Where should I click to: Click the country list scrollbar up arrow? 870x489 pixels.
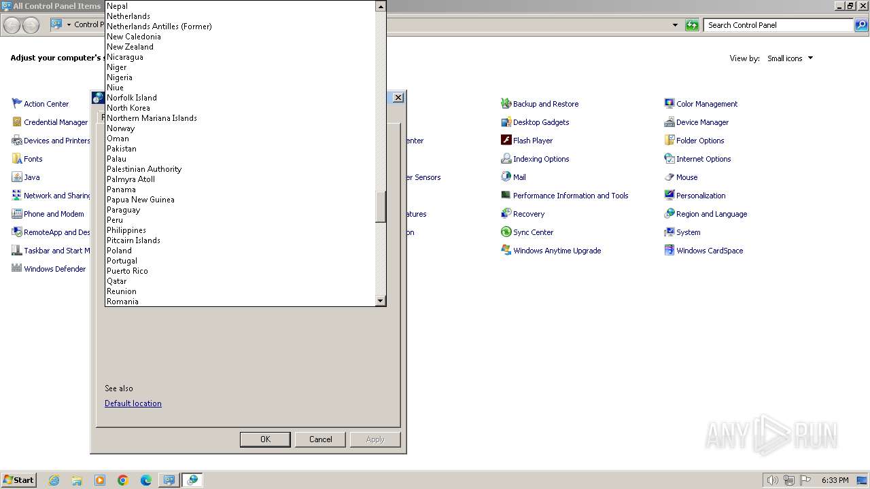pyautogui.click(x=381, y=6)
